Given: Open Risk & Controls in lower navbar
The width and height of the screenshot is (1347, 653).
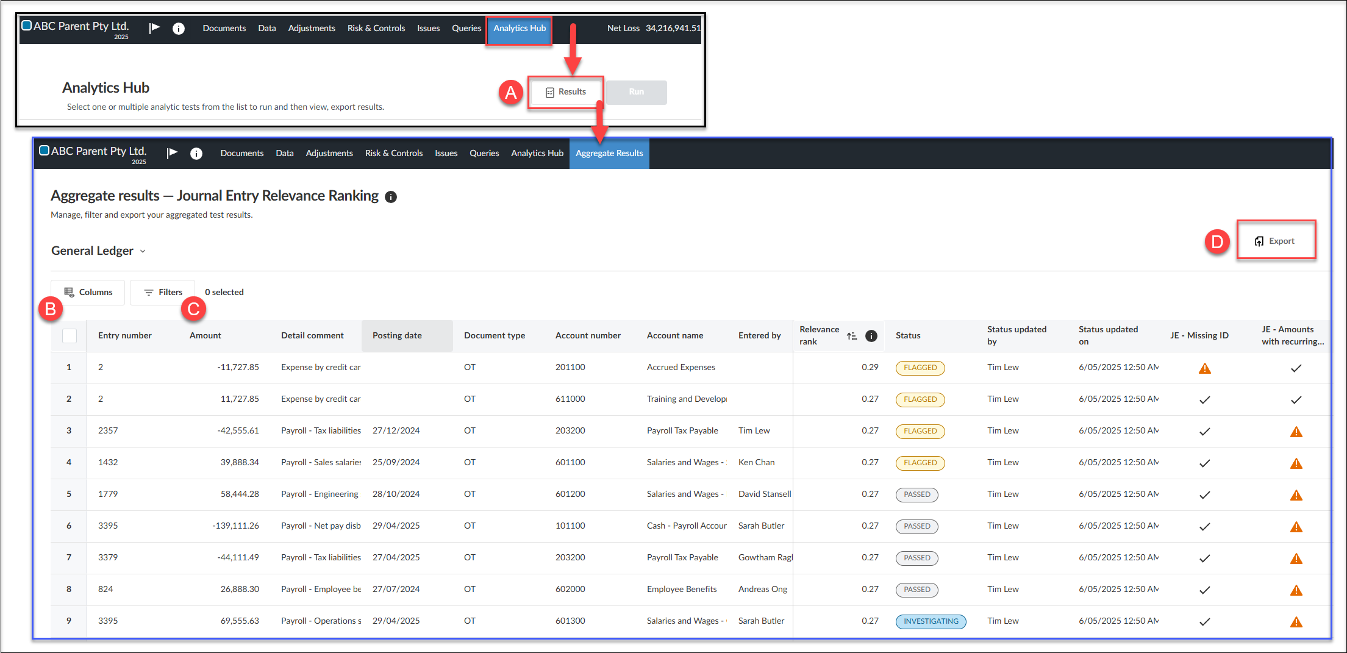Looking at the screenshot, I should (394, 154).
